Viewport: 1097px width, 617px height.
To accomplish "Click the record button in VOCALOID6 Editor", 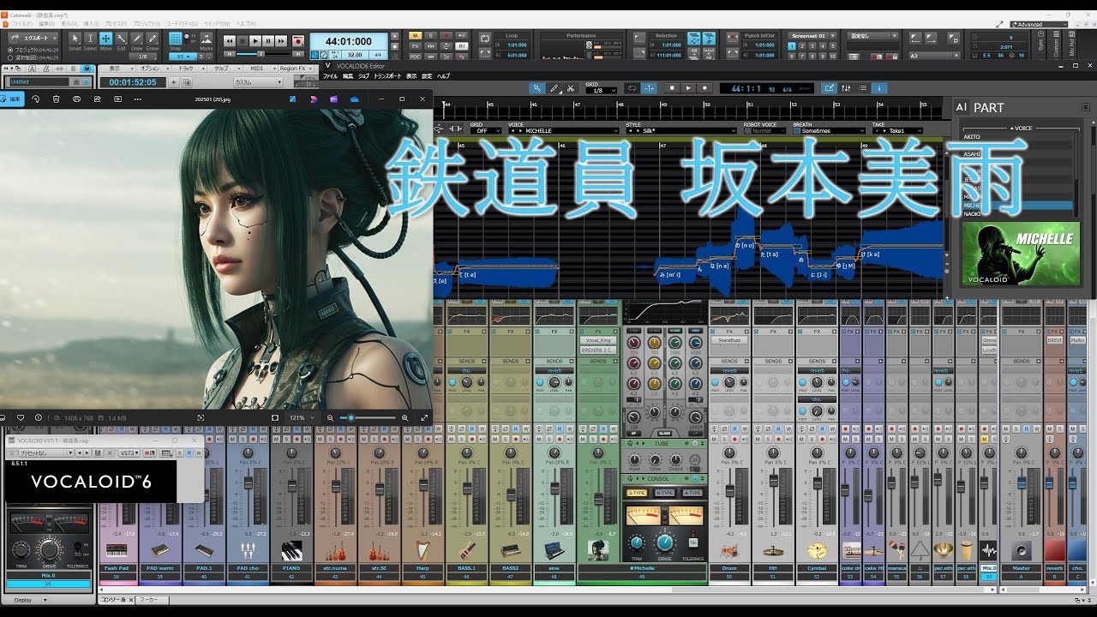I will [x=705, y=88].
